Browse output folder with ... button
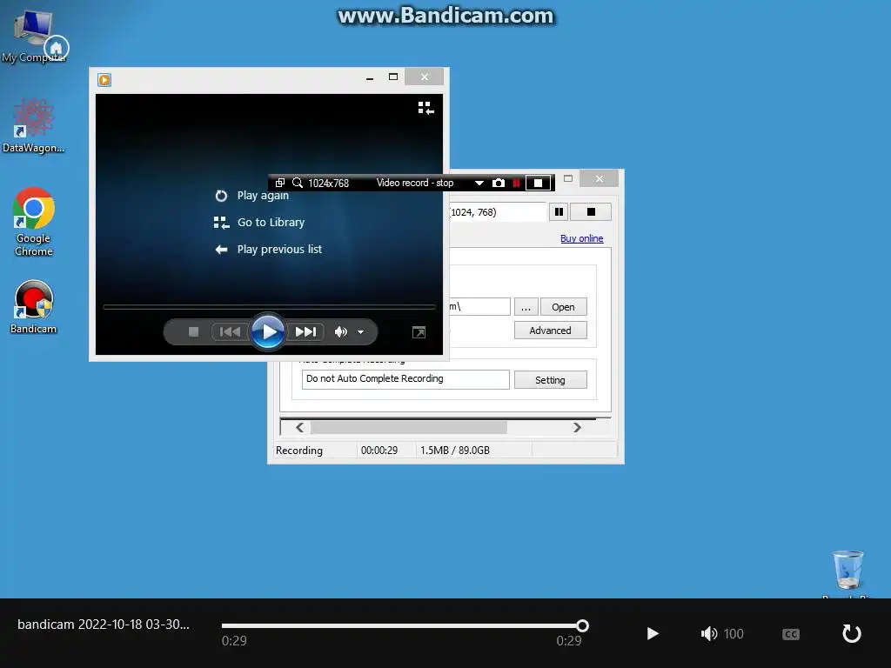 coord(526,307)
